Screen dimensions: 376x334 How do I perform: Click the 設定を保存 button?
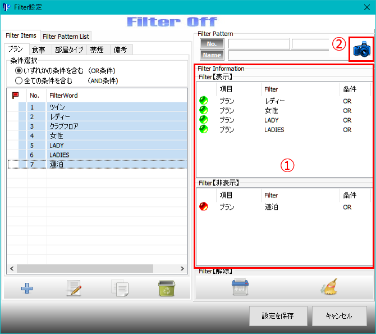tap(278, 315)
